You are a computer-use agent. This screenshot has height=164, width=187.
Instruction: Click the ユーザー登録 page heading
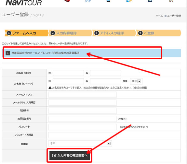tap(15, 15)
